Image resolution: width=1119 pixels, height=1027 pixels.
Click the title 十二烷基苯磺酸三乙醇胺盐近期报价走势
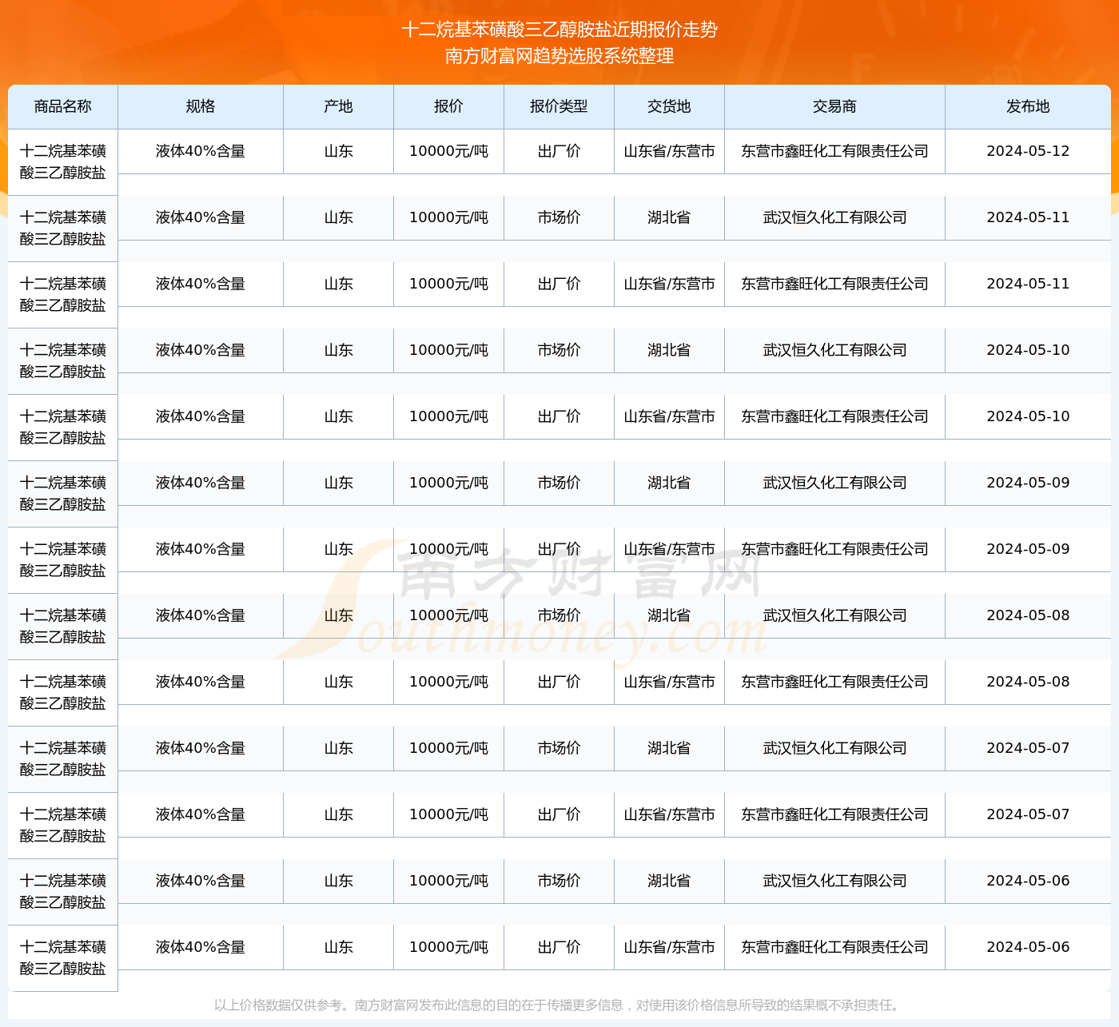point(559,30)
